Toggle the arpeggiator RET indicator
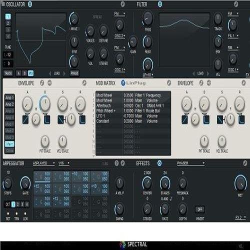The image size is (250, 250). pos(8,213)
